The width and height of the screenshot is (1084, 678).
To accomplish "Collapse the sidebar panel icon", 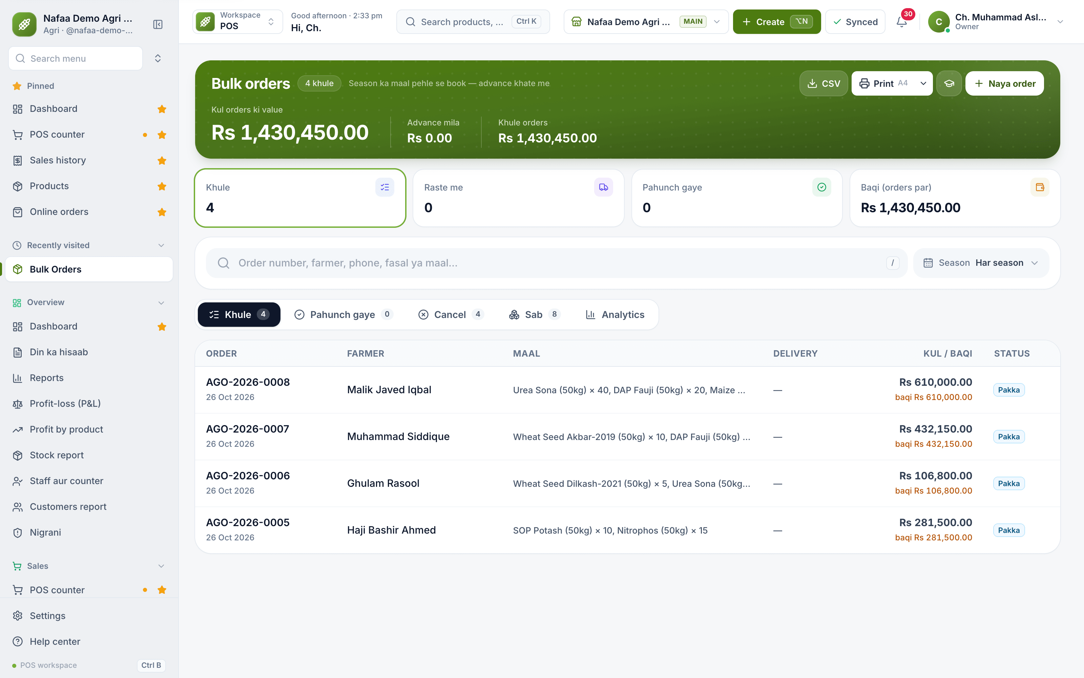I will click(x=158, y=24).
